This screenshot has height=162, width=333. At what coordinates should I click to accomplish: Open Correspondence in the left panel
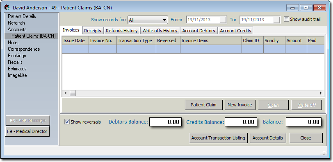24,49
